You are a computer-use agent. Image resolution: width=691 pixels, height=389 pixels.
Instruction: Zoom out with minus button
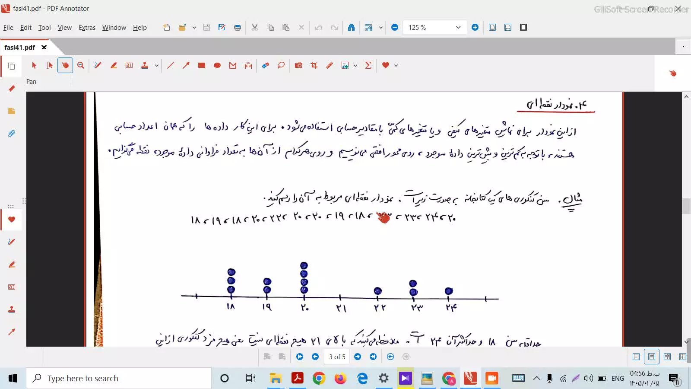[395, 27]
